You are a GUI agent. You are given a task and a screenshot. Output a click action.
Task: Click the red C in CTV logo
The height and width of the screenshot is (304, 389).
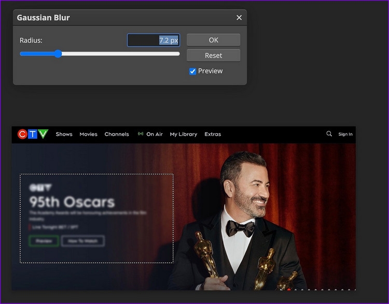click(22, 134)
